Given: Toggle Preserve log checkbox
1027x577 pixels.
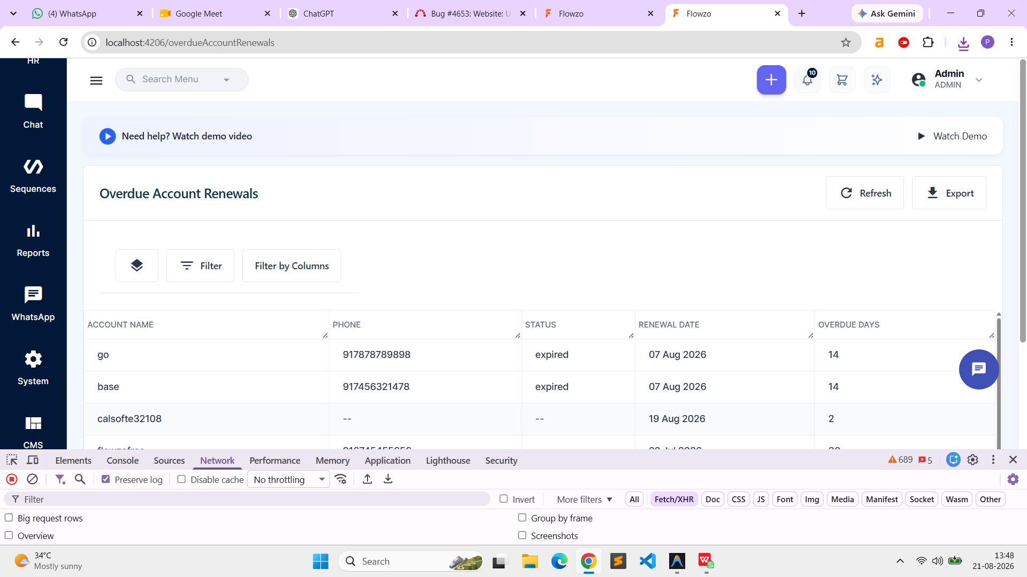Looking at the screenshot, I should pyautogui.click(x=106, y=479).
